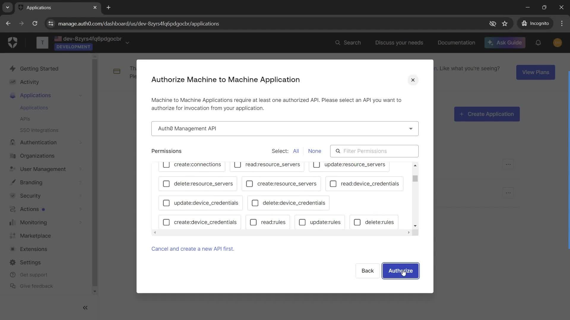The height and width of the screenshot is (320, 570).
Task: Click the Settings gear icon
Action: (x=12, y=263)
